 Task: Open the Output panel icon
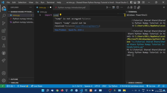135,7
